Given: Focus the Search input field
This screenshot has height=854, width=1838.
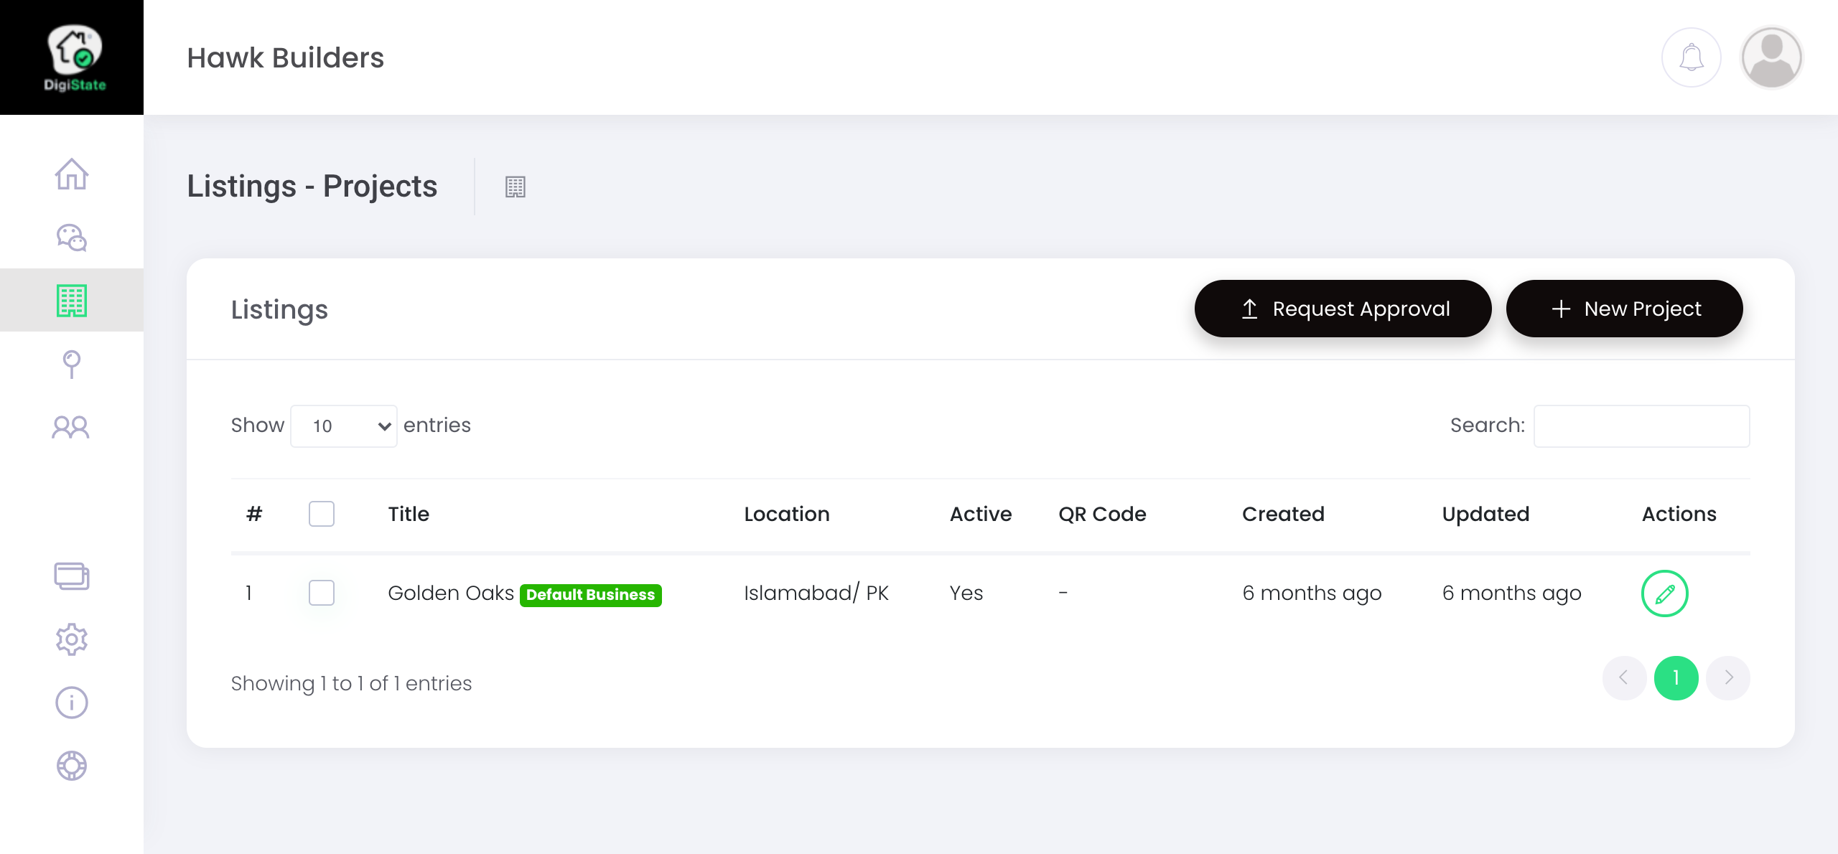Looking at the screenshot, I should coord(1641,426).
